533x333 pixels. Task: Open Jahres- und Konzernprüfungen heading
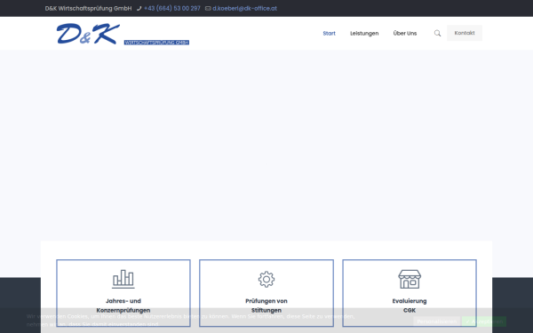point(123,305)
